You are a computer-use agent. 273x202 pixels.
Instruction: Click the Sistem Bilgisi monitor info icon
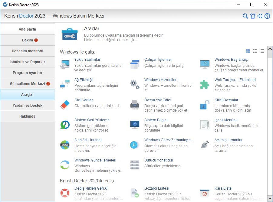135,125
